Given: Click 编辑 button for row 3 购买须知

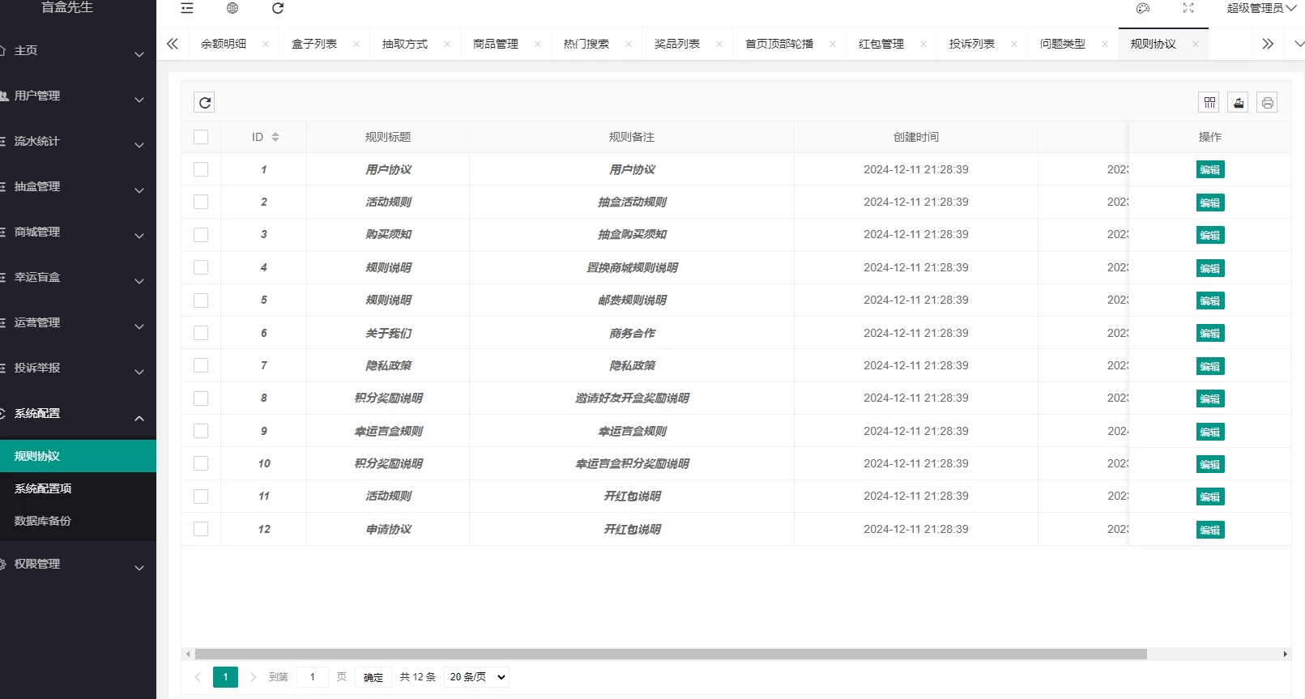Looking at the screenshot, I should pos(1209,235).
